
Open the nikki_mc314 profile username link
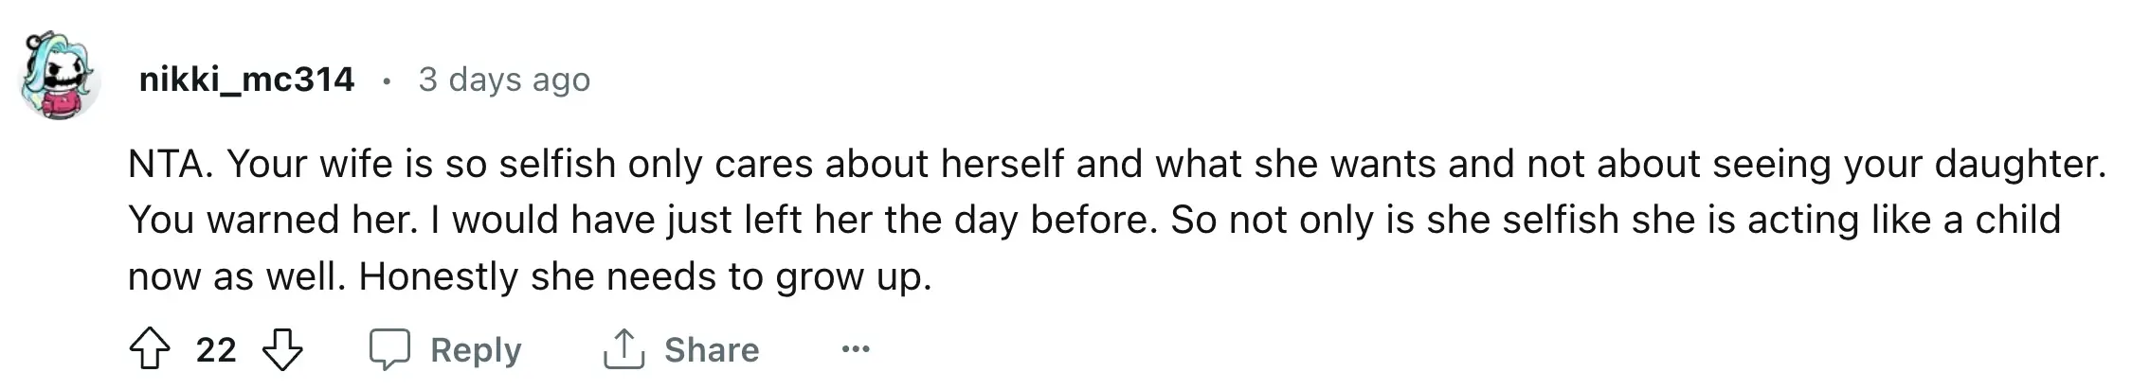[246, 80]
